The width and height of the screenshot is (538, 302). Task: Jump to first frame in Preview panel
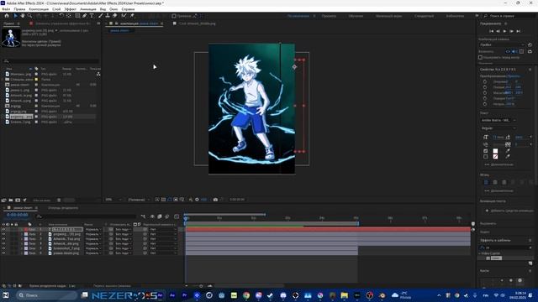491,31
